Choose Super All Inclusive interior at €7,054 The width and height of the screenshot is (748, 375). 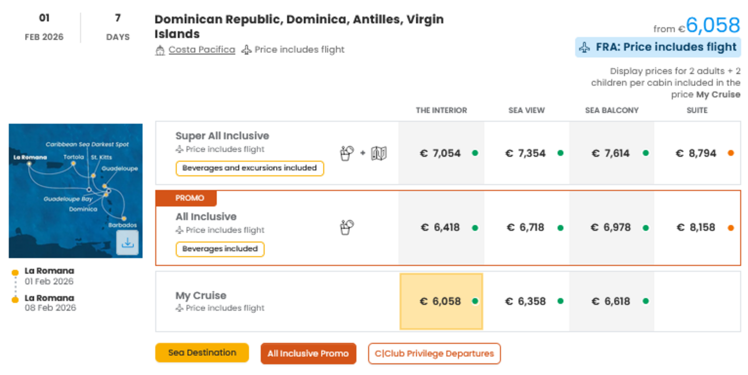coord(440,153)
